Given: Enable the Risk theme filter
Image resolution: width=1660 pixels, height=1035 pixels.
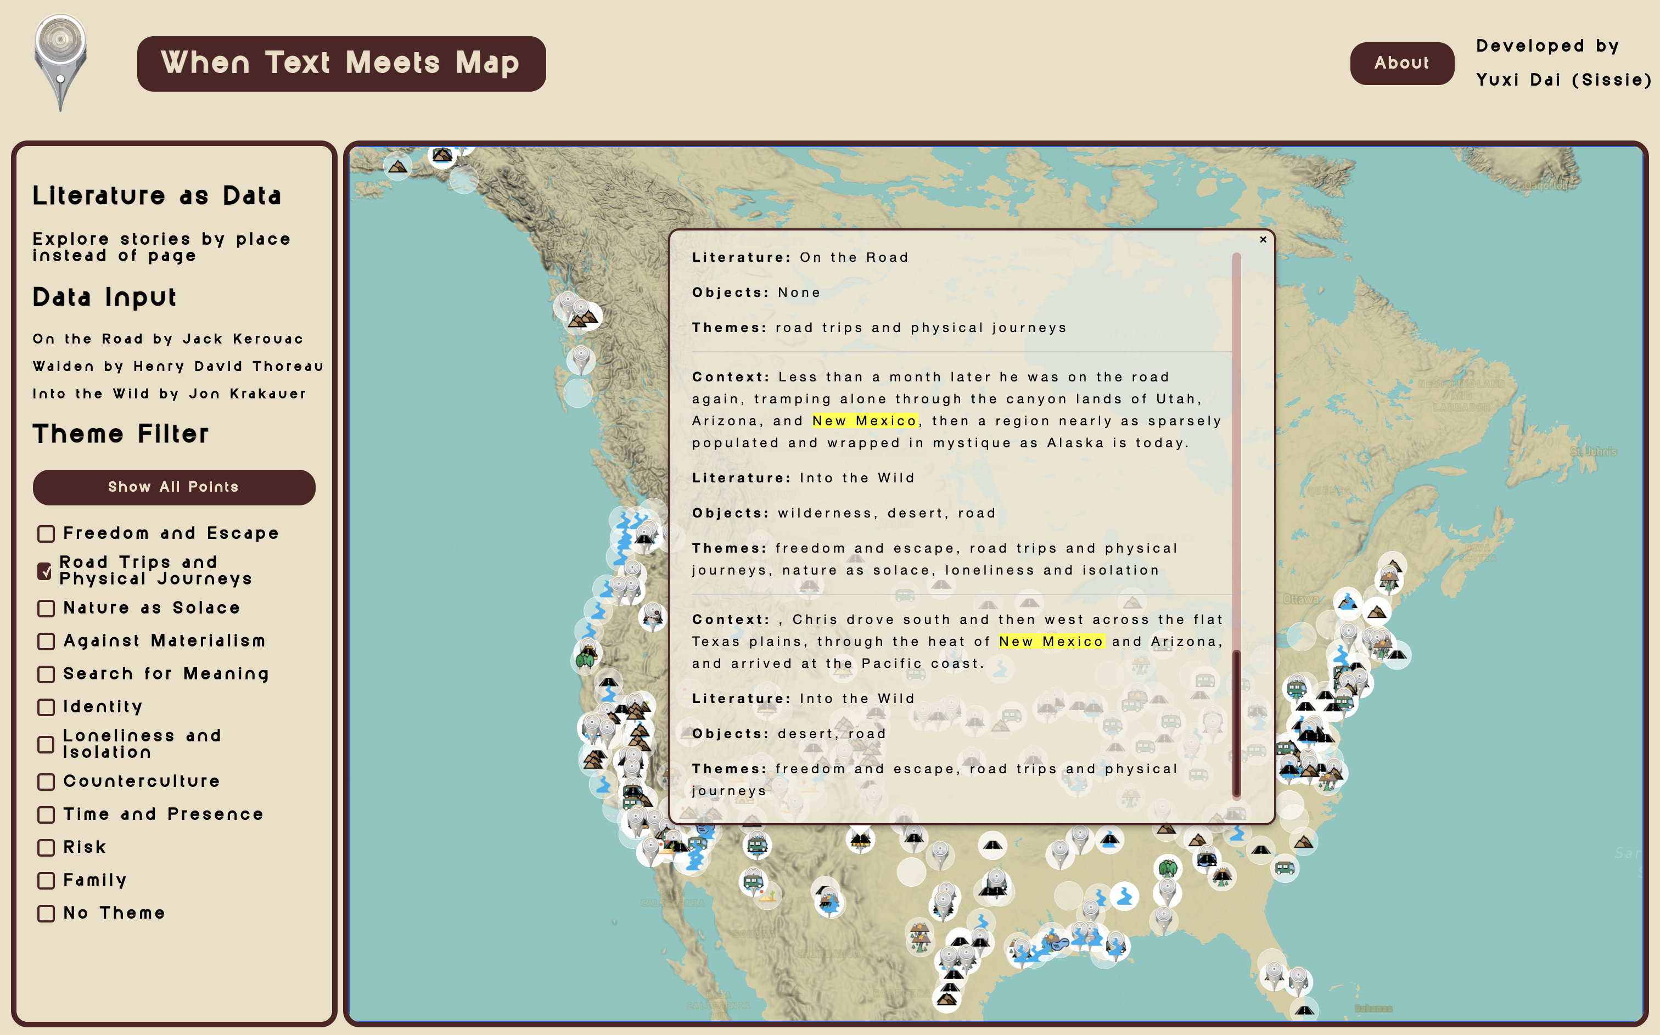Looking at the screenshot, I should [x=46, y=847].
